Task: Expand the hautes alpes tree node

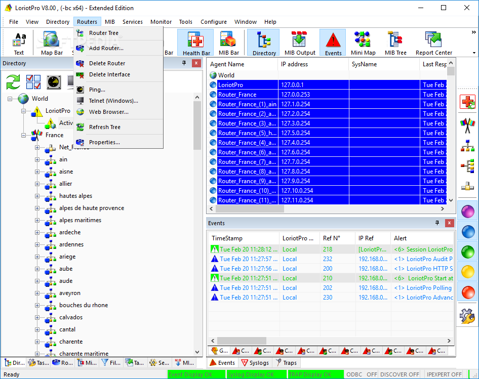Action: pyautogui.click(x=37, y=196)
